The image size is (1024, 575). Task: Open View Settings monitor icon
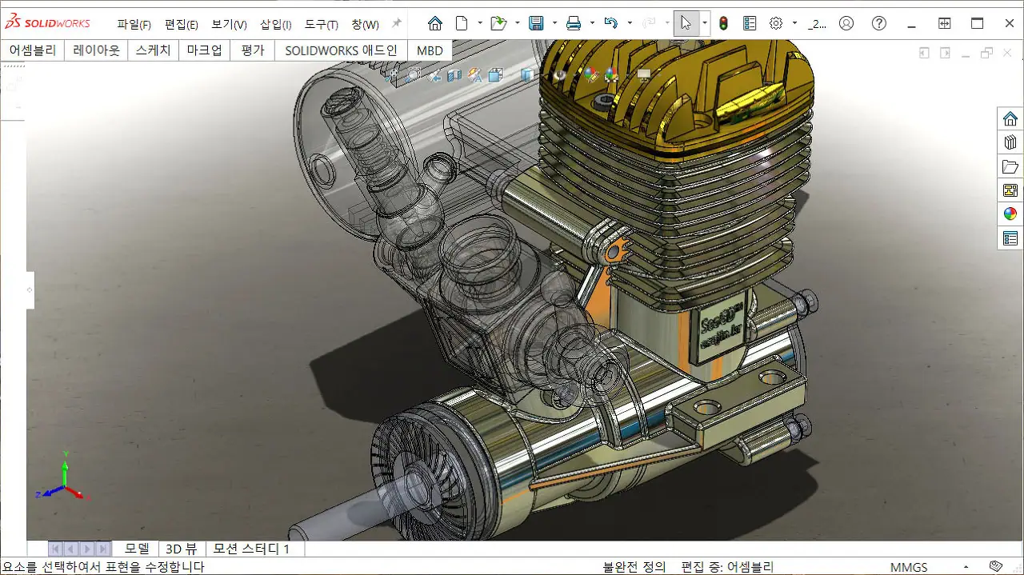click(x=644, y=74)
